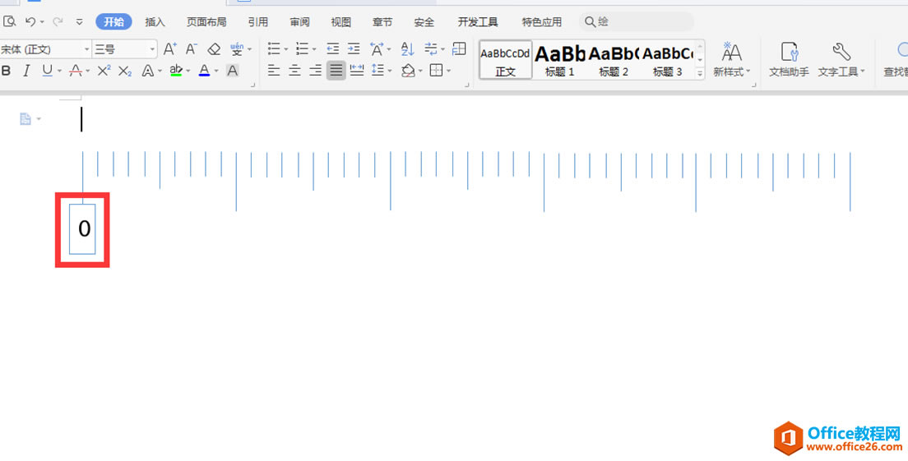The height and width of the screenshot is (461, 908).
Task: Open 引用 tab
Action: 258,22
